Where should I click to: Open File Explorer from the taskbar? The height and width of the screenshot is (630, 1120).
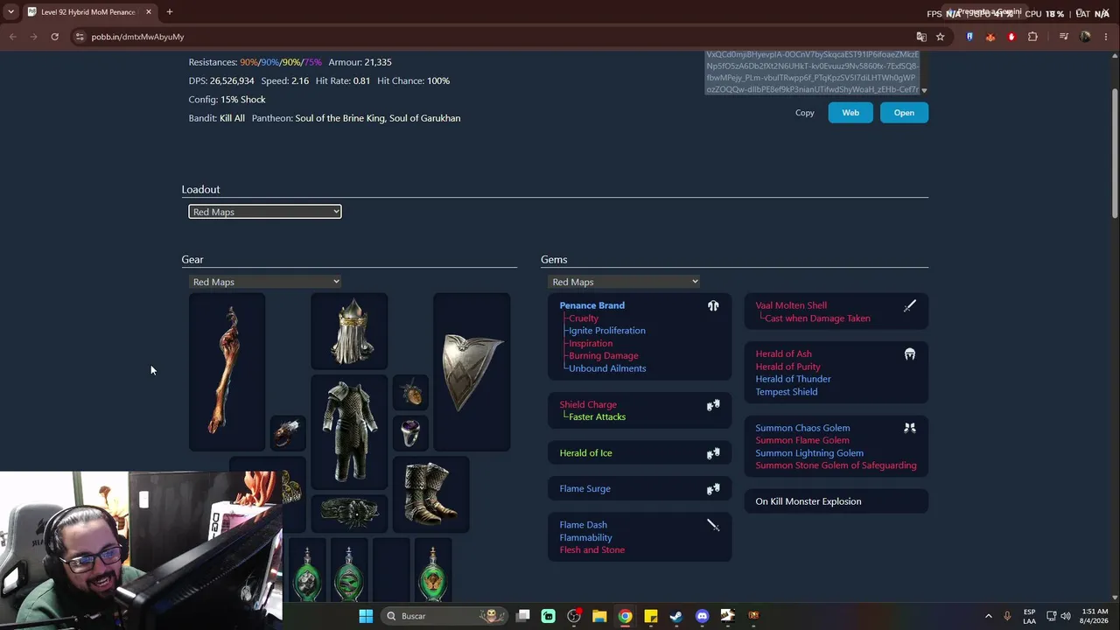pyautogui.click(x=599, y=616)
